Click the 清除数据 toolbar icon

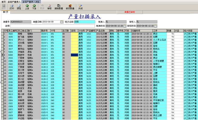(59, 6)
